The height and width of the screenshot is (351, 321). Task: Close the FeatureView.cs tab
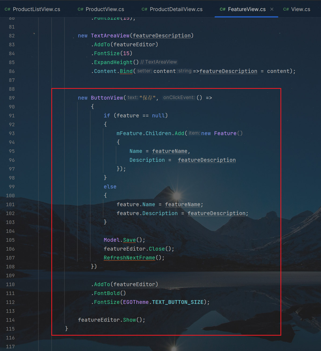tap(272, 9)
